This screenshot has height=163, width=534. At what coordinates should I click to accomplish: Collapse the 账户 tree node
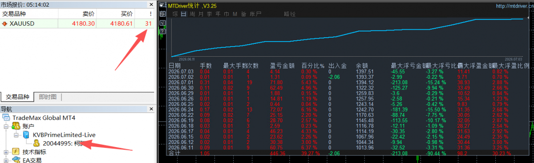(6, 127)
